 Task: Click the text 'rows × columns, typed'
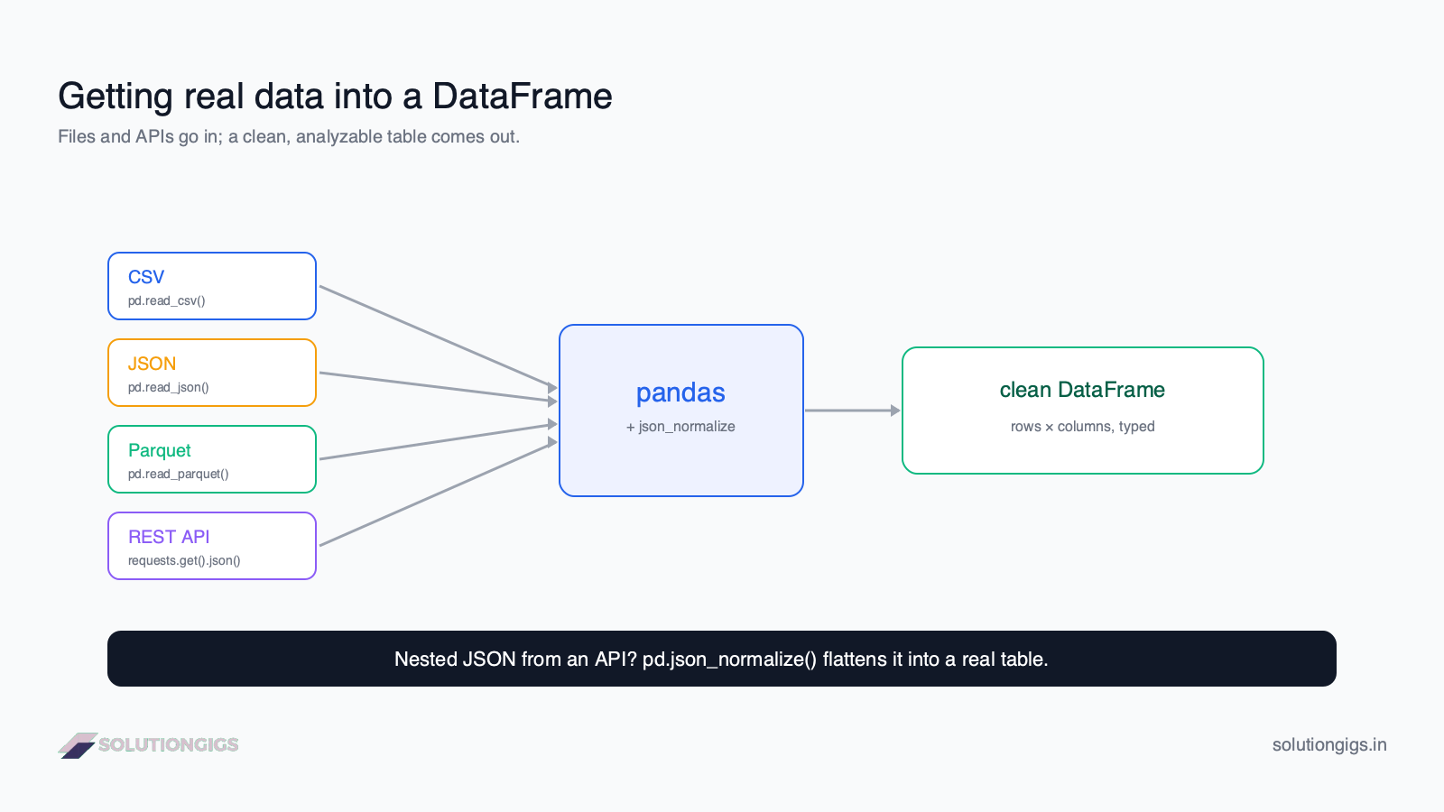coord(1083,427)
